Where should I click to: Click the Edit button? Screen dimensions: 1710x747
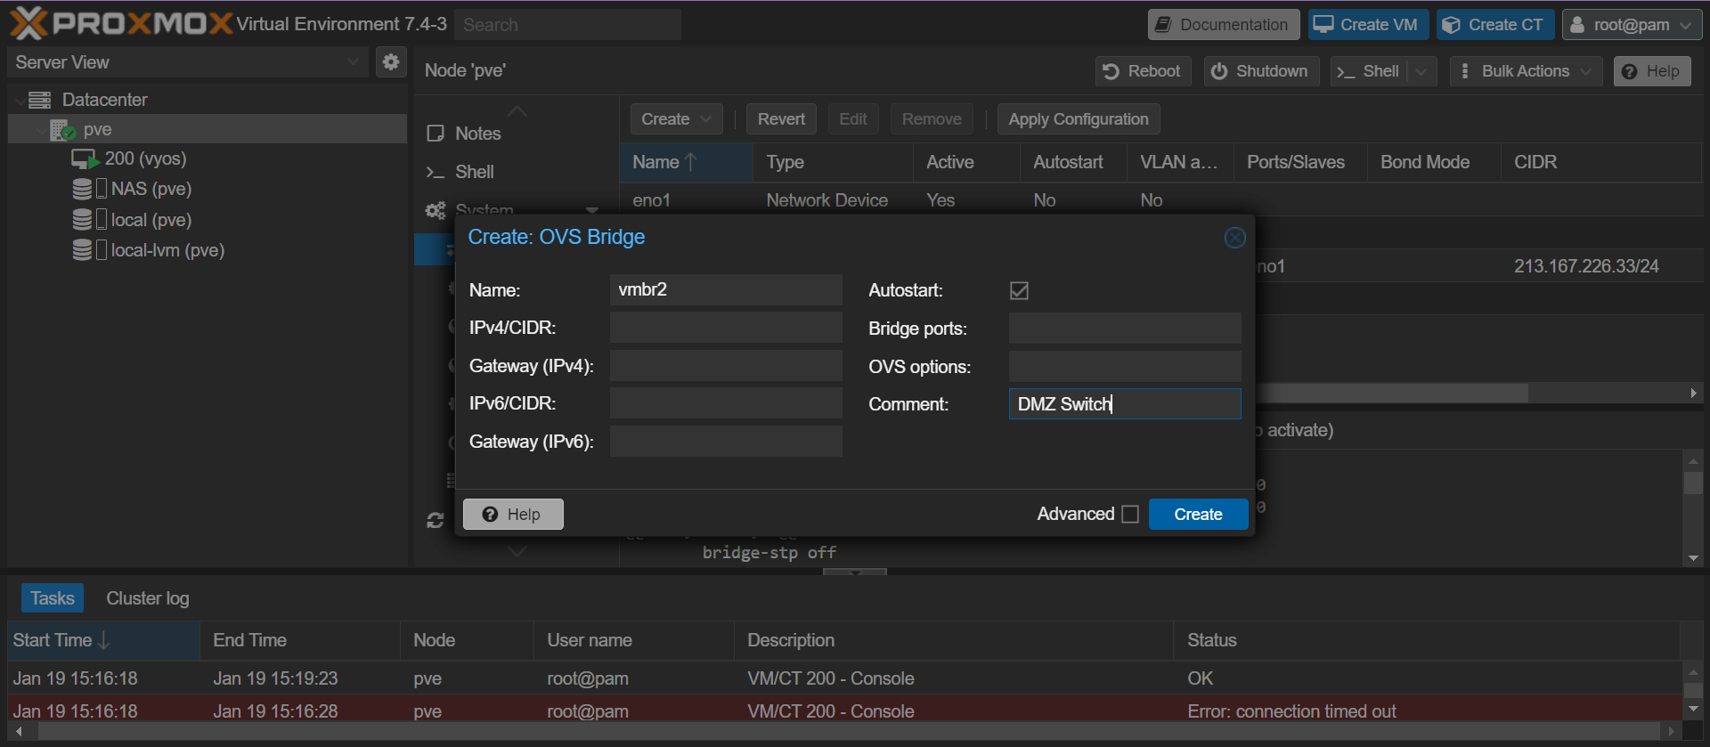pos(852,119)
